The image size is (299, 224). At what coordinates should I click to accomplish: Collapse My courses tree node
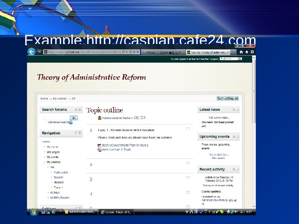pos(44,162)
